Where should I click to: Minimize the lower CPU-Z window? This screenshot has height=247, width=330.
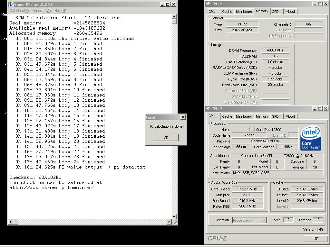tap(315, 109)
